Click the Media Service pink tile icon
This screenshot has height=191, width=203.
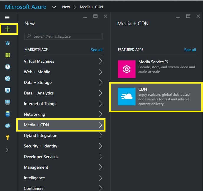pyautogui.click(x=126, y=69)
